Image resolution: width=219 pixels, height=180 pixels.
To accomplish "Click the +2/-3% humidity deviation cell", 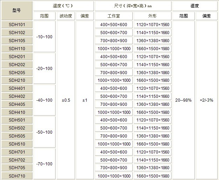I will (x=206, y=100).
